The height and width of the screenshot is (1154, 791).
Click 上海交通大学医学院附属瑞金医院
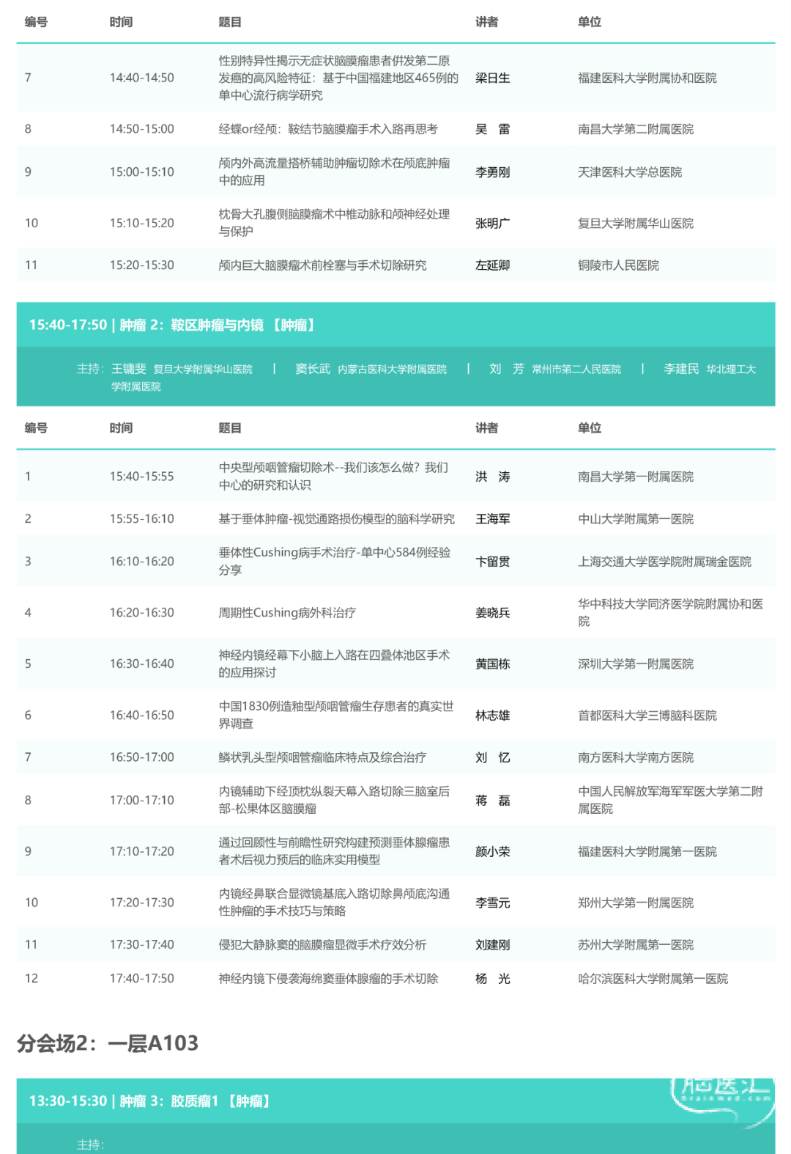[664, 562]
